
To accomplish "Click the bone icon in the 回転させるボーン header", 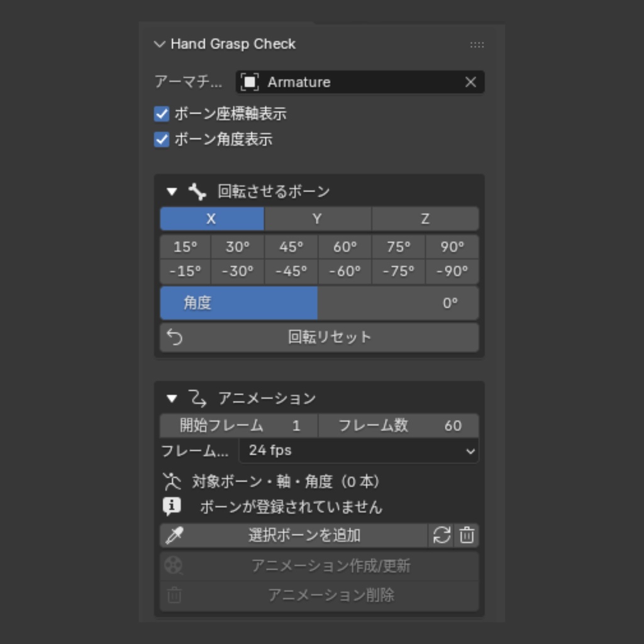I will click(x=196, y=192).
